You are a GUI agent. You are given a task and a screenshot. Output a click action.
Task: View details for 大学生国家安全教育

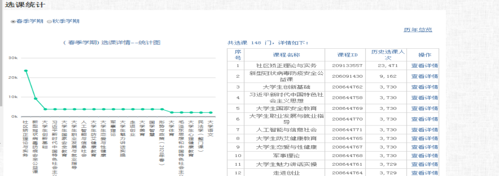[x=424, y=108]
